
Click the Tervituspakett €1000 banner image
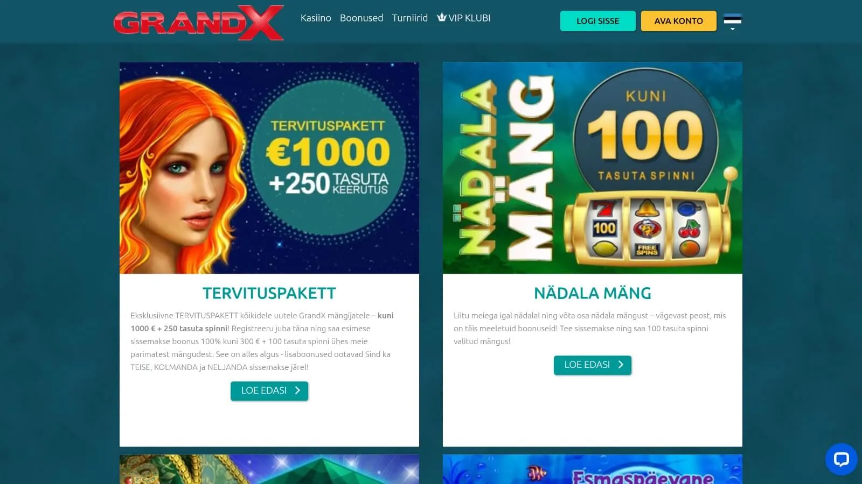click(269, 168)
